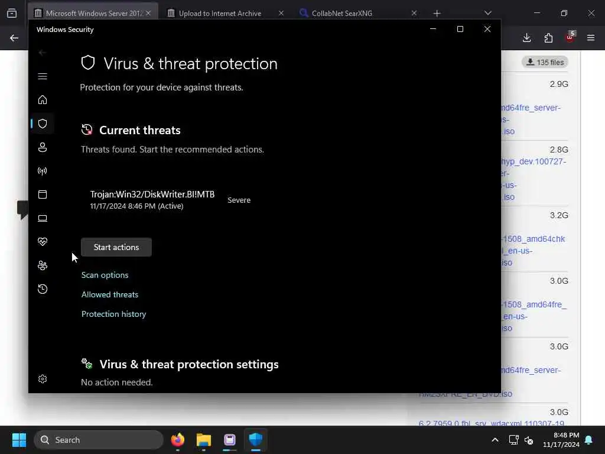Close the Microsoft Windows Server 2012 tab
The height and width of the screenshot is (454, 605).
tap(148, 13)
